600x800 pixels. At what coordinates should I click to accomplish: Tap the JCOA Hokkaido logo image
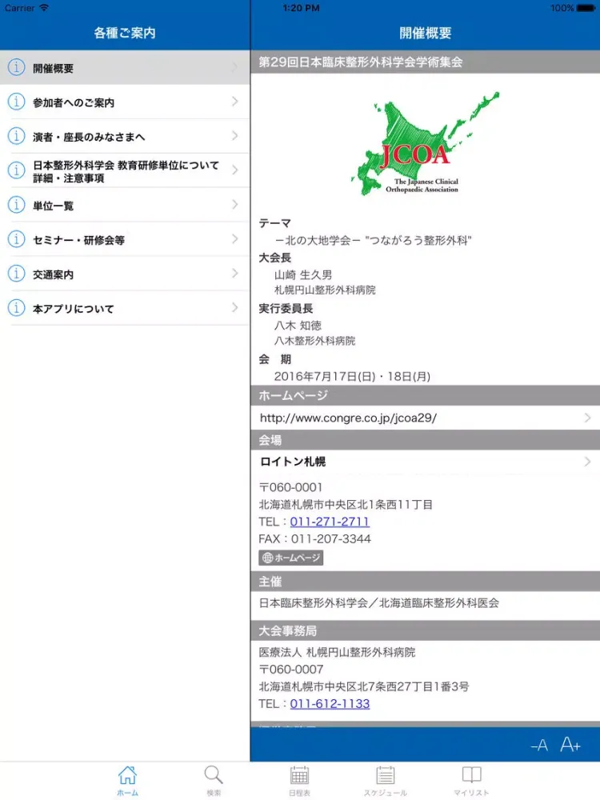(425, 143)
